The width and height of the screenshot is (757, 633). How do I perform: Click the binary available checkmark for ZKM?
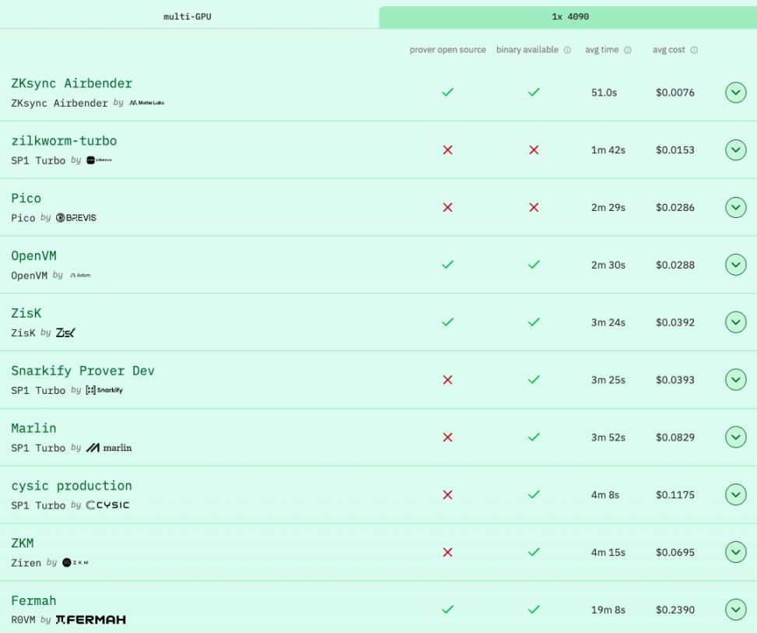[534, 552]
